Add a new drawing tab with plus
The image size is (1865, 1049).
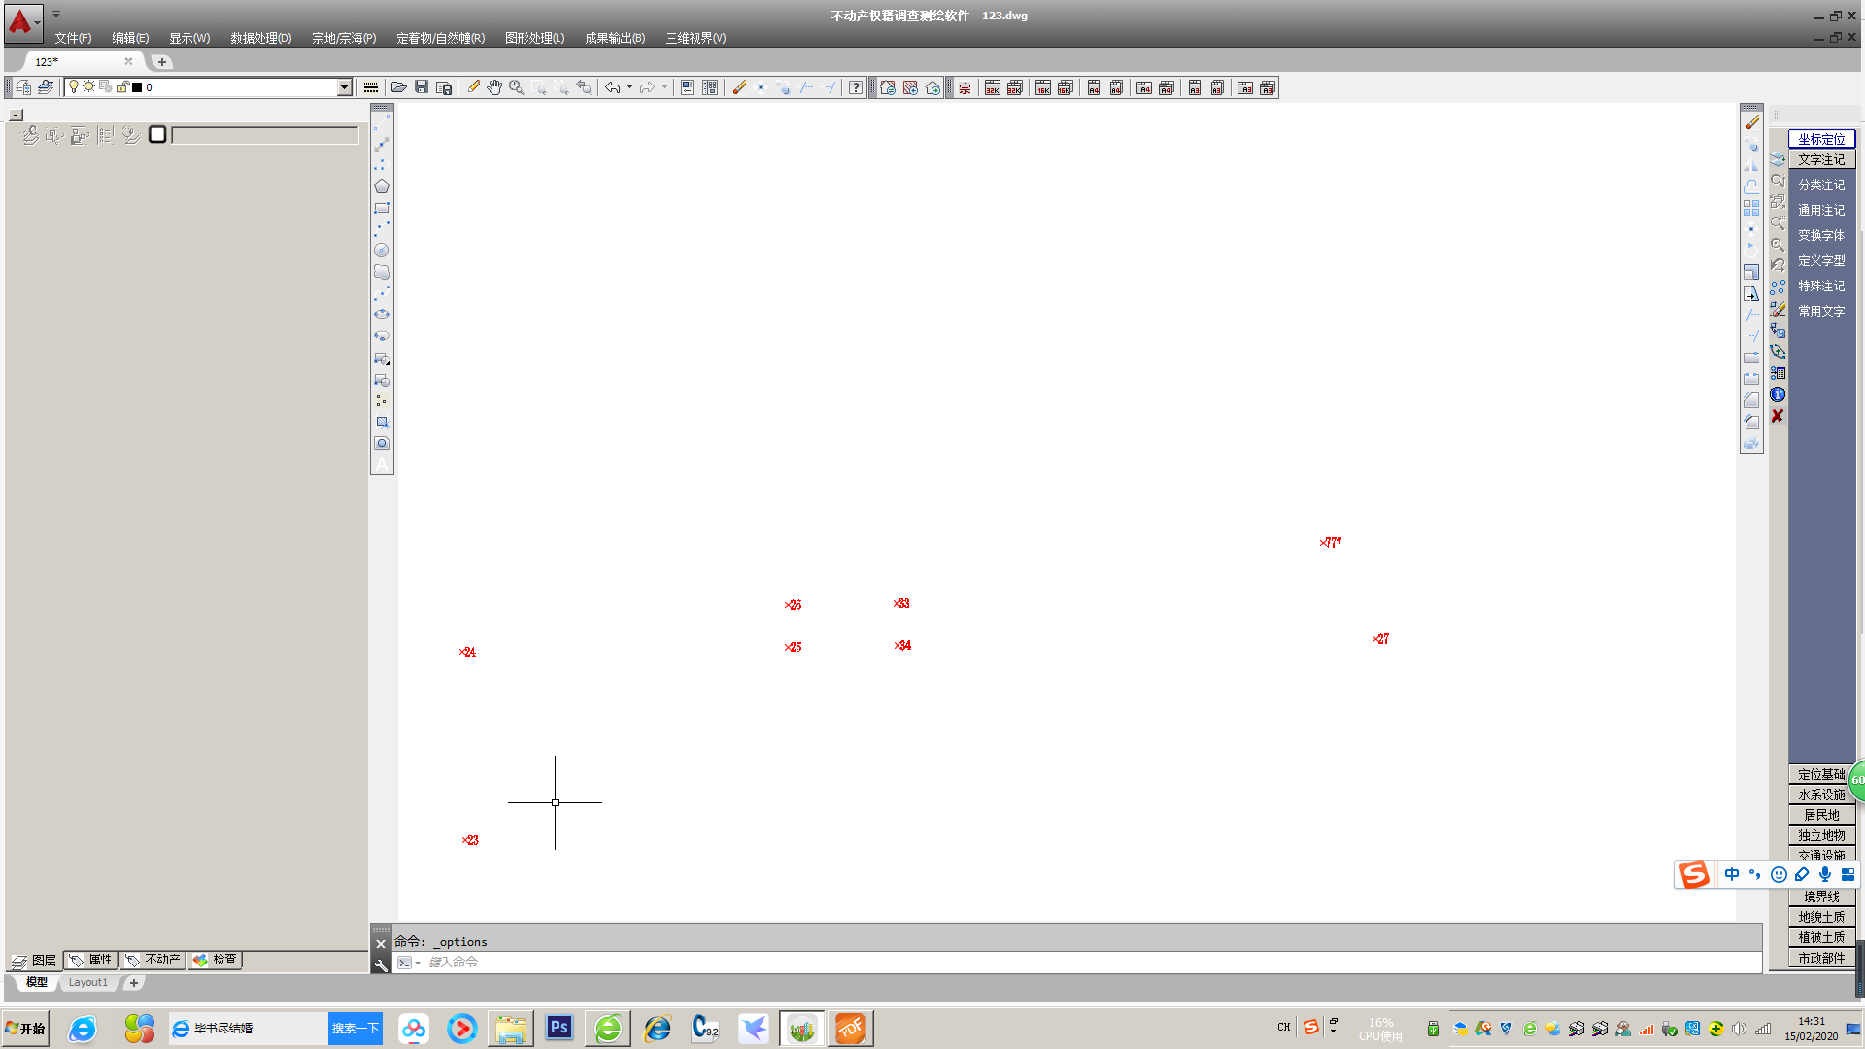(x=162, y=62)
